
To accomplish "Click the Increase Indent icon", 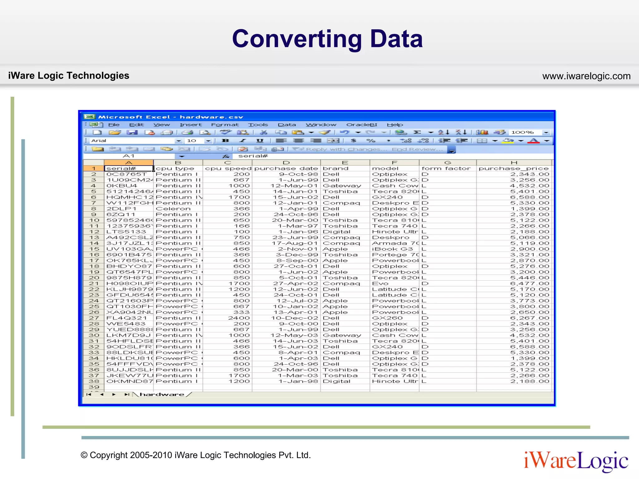I will click(x=462, y=141).
